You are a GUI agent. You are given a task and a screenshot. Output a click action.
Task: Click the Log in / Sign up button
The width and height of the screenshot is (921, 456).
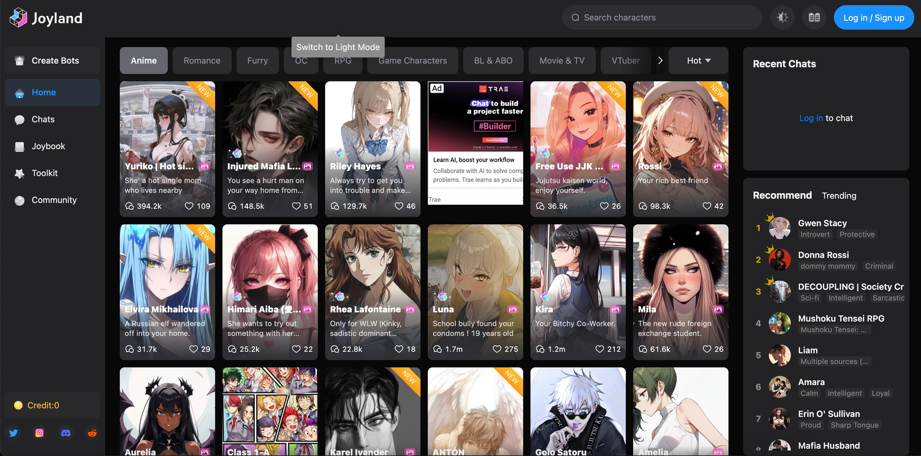click(x=874, y=18)
